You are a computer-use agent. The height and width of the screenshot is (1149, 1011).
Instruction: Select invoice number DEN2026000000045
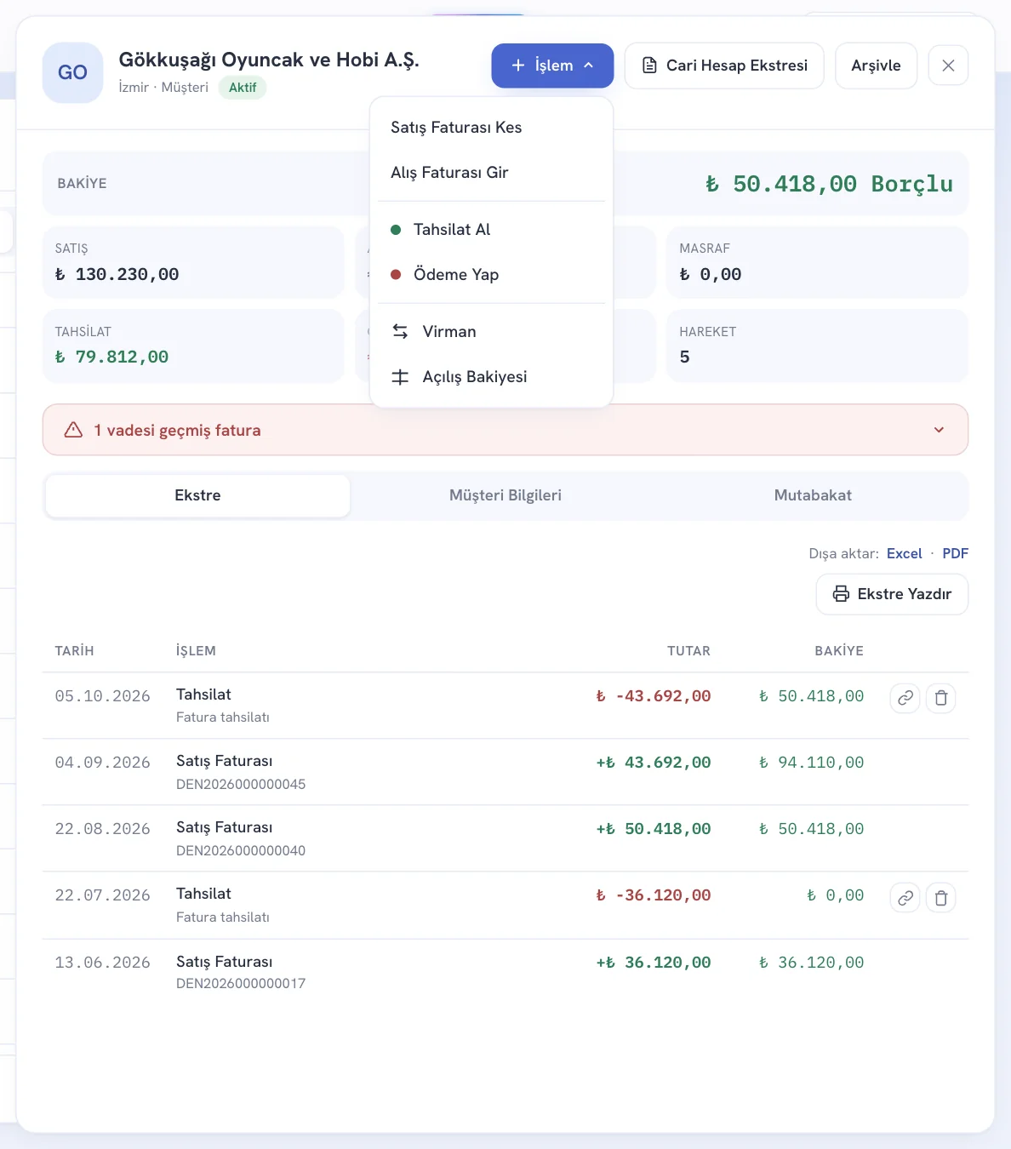(x=241, y=784)
